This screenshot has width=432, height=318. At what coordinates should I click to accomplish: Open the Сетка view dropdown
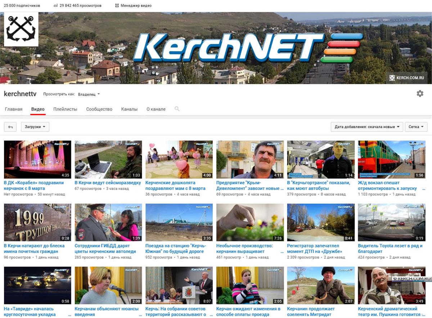416,127
